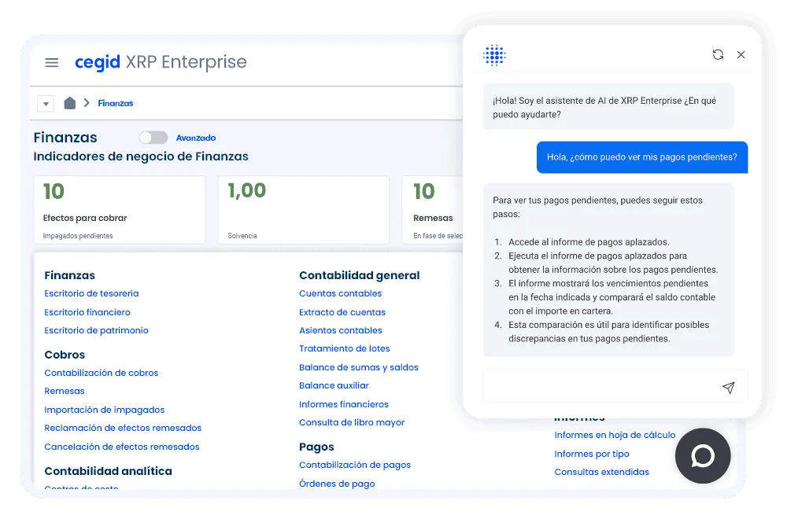The image size is (787, 519).
Task: Open Asientos contables
Action: pos(341,330)
